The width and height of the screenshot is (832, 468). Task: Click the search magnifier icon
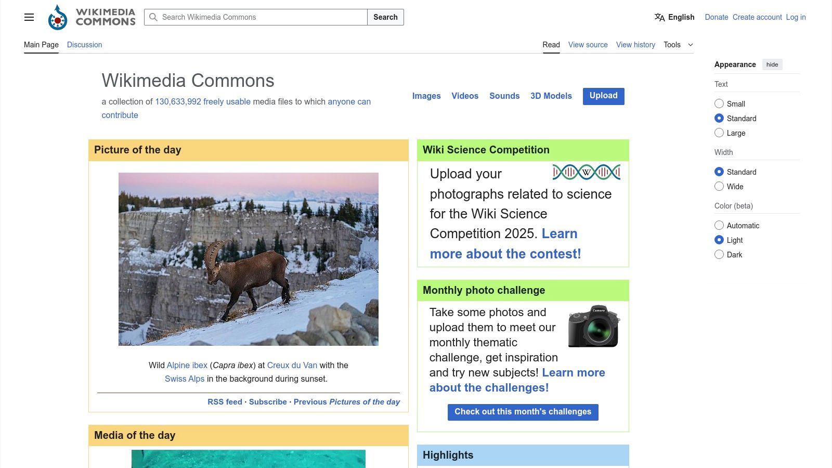[153, 17]
